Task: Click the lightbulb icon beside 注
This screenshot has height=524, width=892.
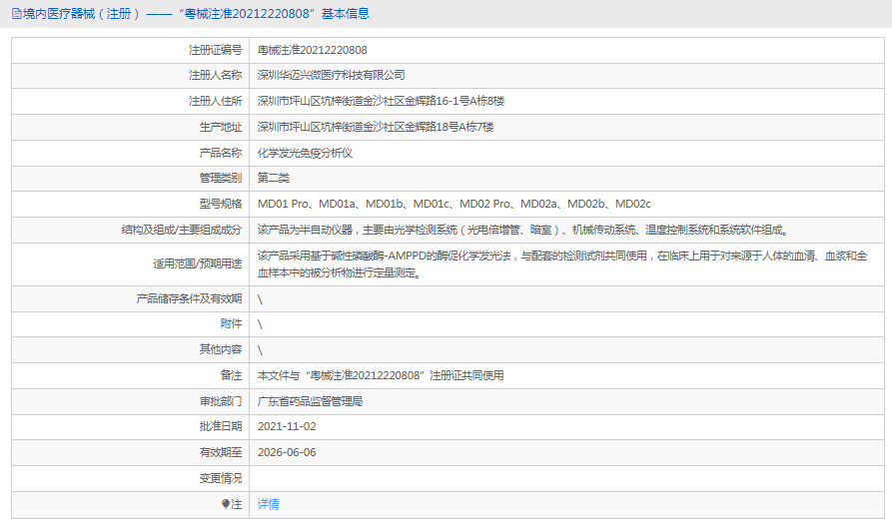Action: click(226, 504)
